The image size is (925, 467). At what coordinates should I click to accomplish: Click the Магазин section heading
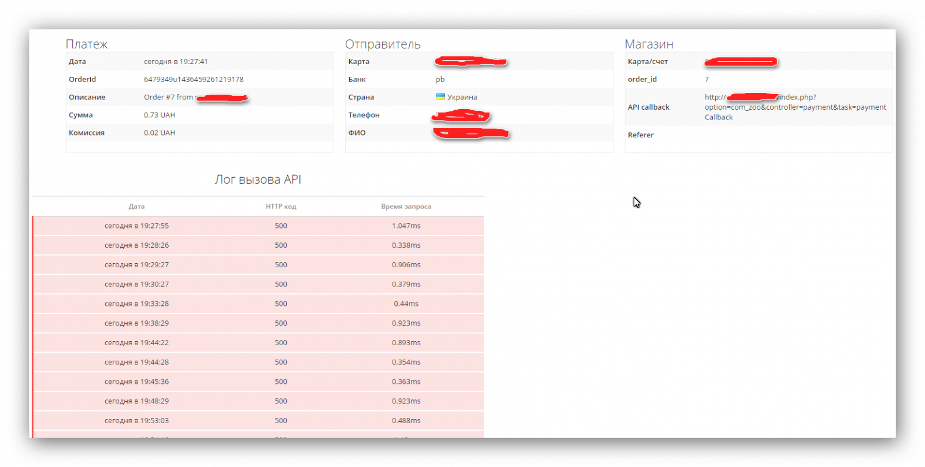tap(649, 44)
